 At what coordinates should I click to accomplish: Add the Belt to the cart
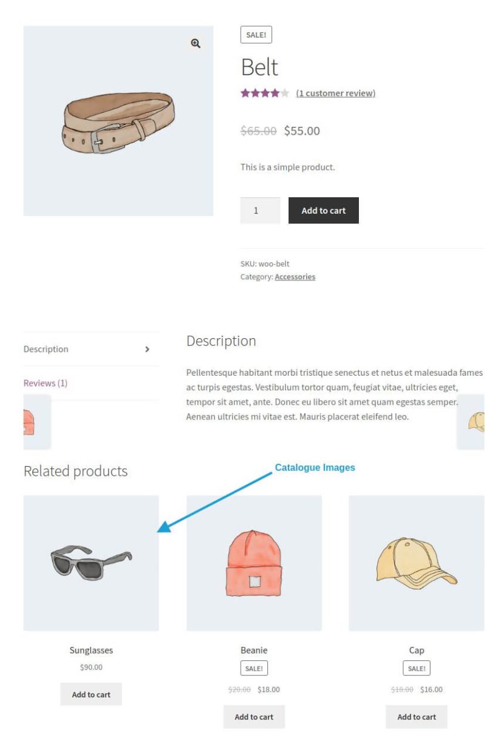[x=323, y=210]
